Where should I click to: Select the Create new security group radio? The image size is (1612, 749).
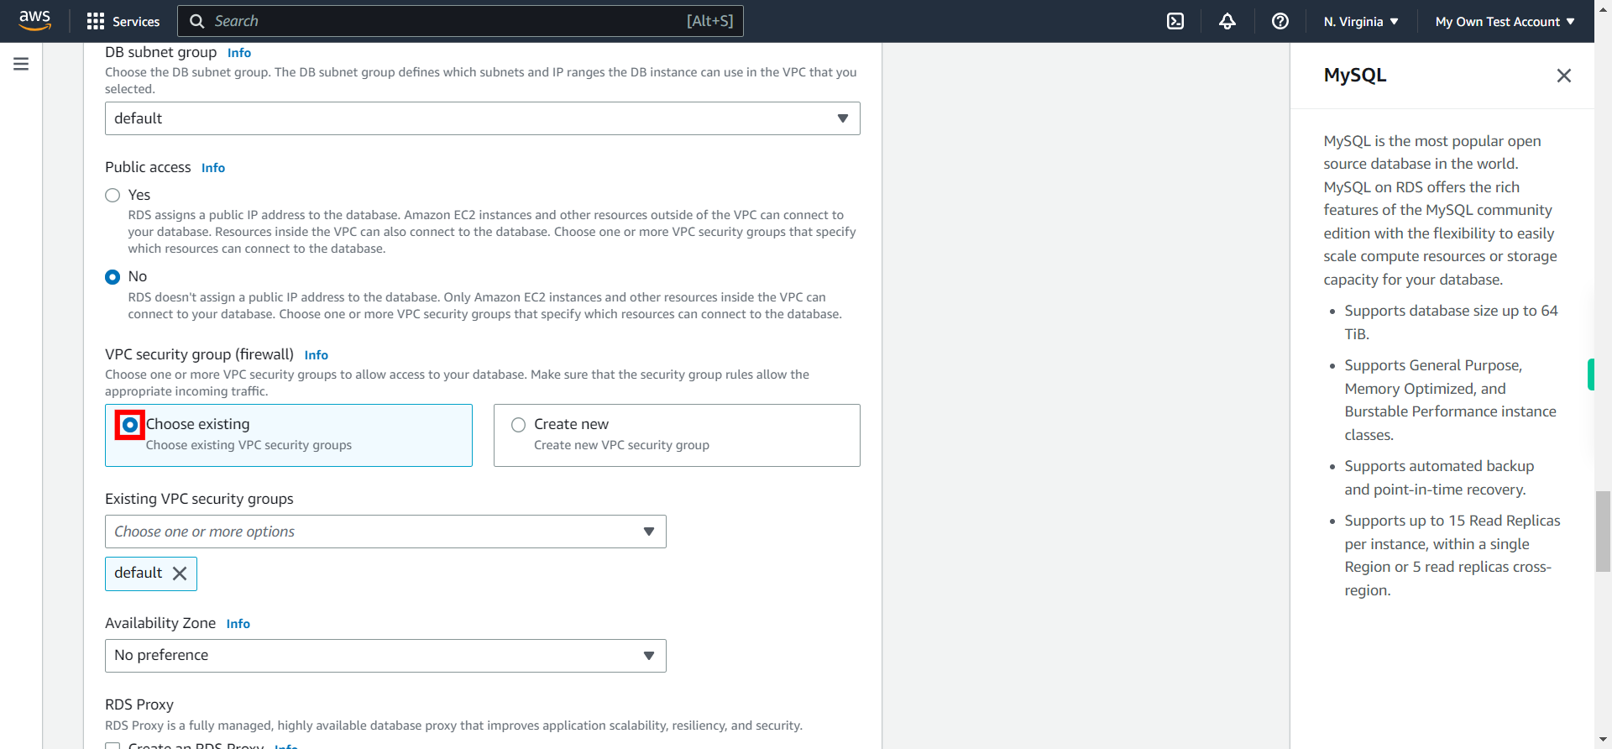coord(519,425)
